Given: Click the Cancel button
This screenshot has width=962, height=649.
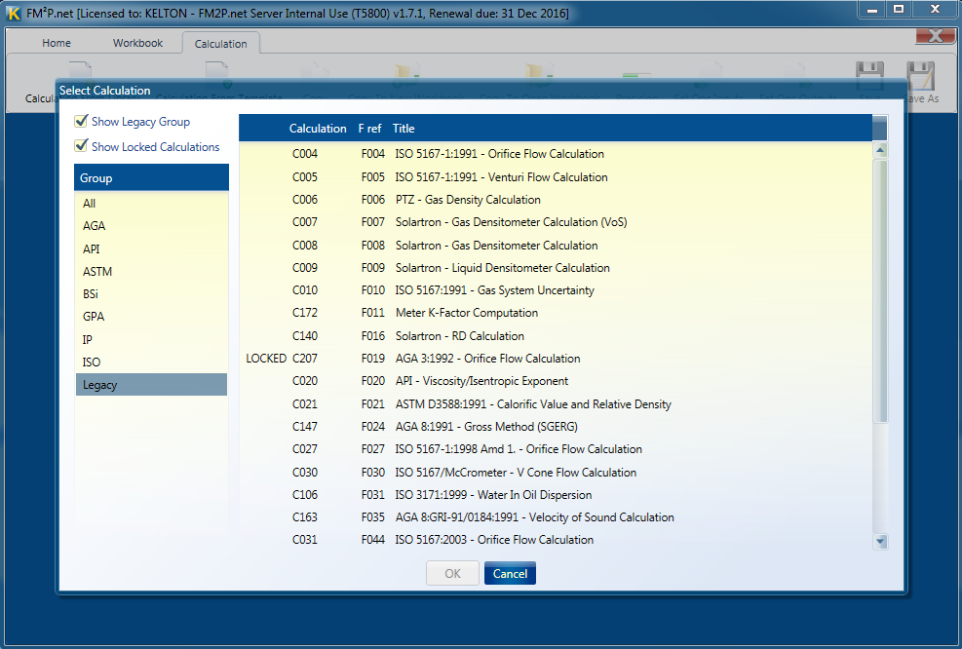Looking at the screenshot, I should (510, 574).
